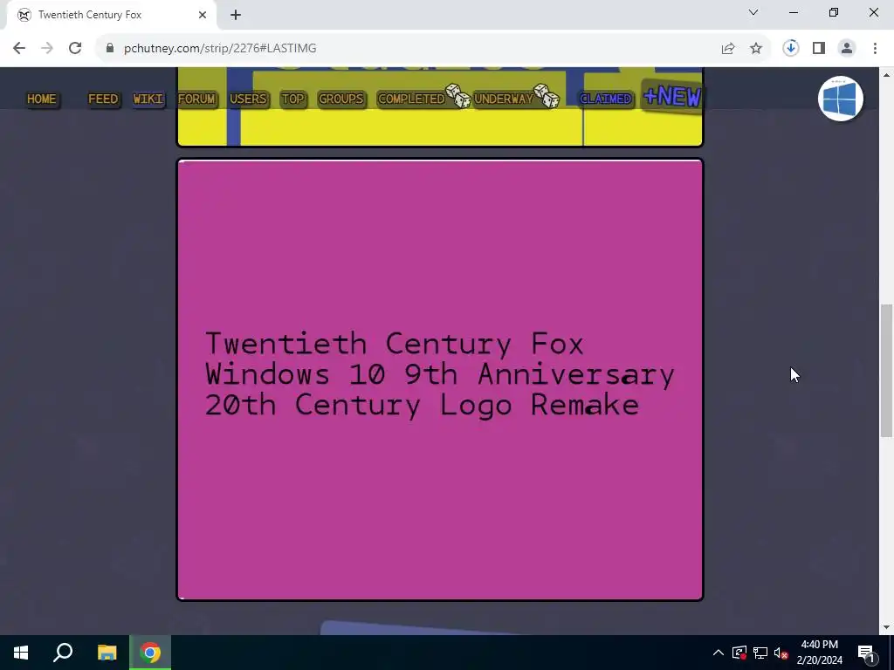View site information lock icon
The height and width of the screenshot is (670, 894).
point(110,49)
